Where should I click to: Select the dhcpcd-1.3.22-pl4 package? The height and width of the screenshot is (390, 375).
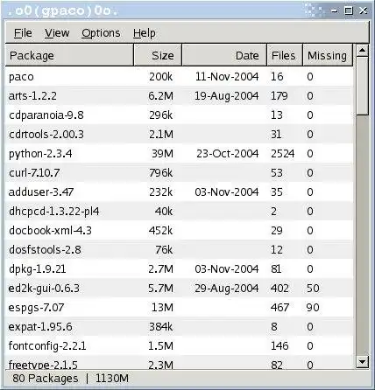point(179,211)
